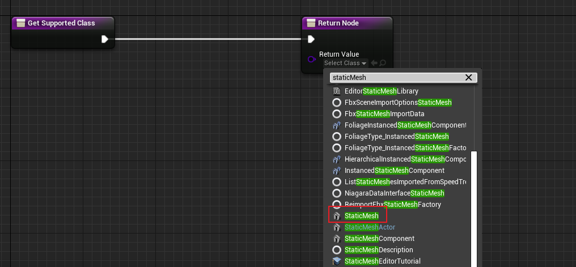
Task: Pick InstancedStaticMeshComponent class
Action: coord(395,171)
